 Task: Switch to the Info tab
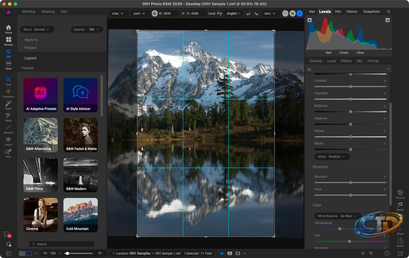click(338, 11)
